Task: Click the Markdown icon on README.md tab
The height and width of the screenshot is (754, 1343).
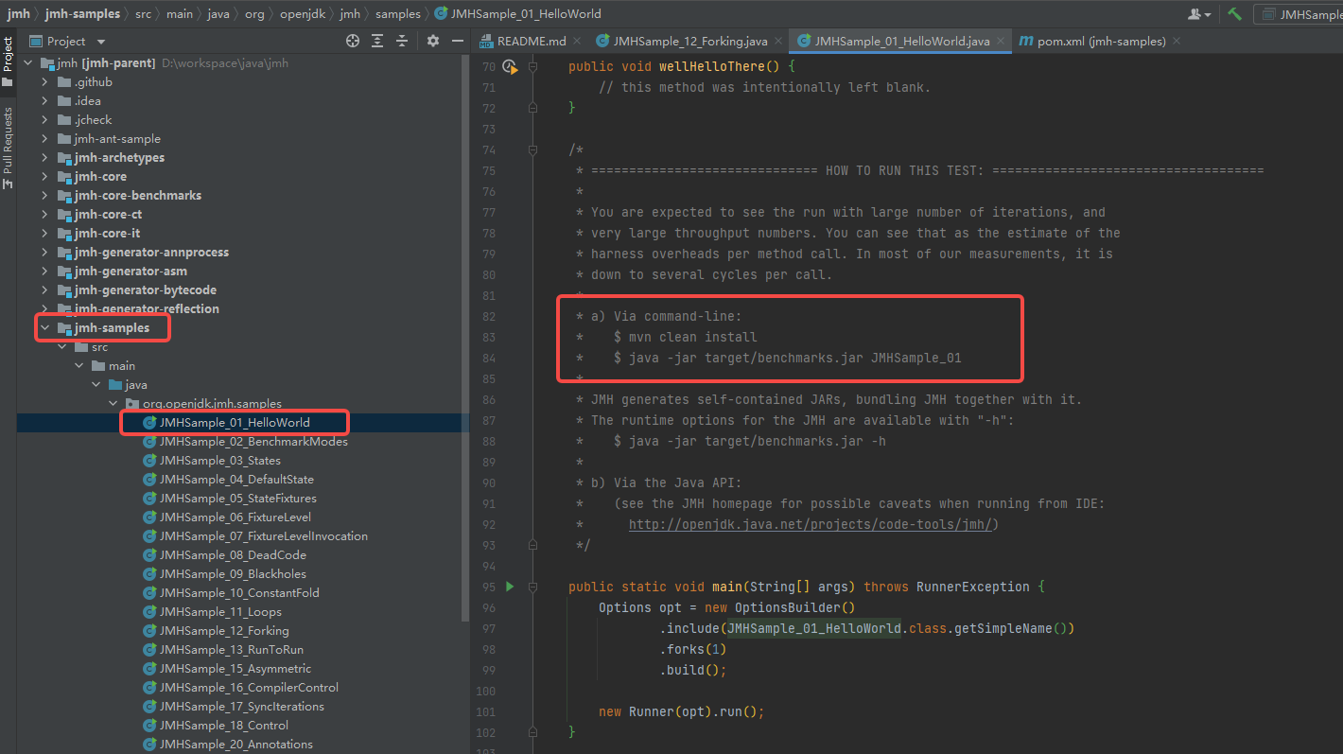Action: [x=487, y=42]
